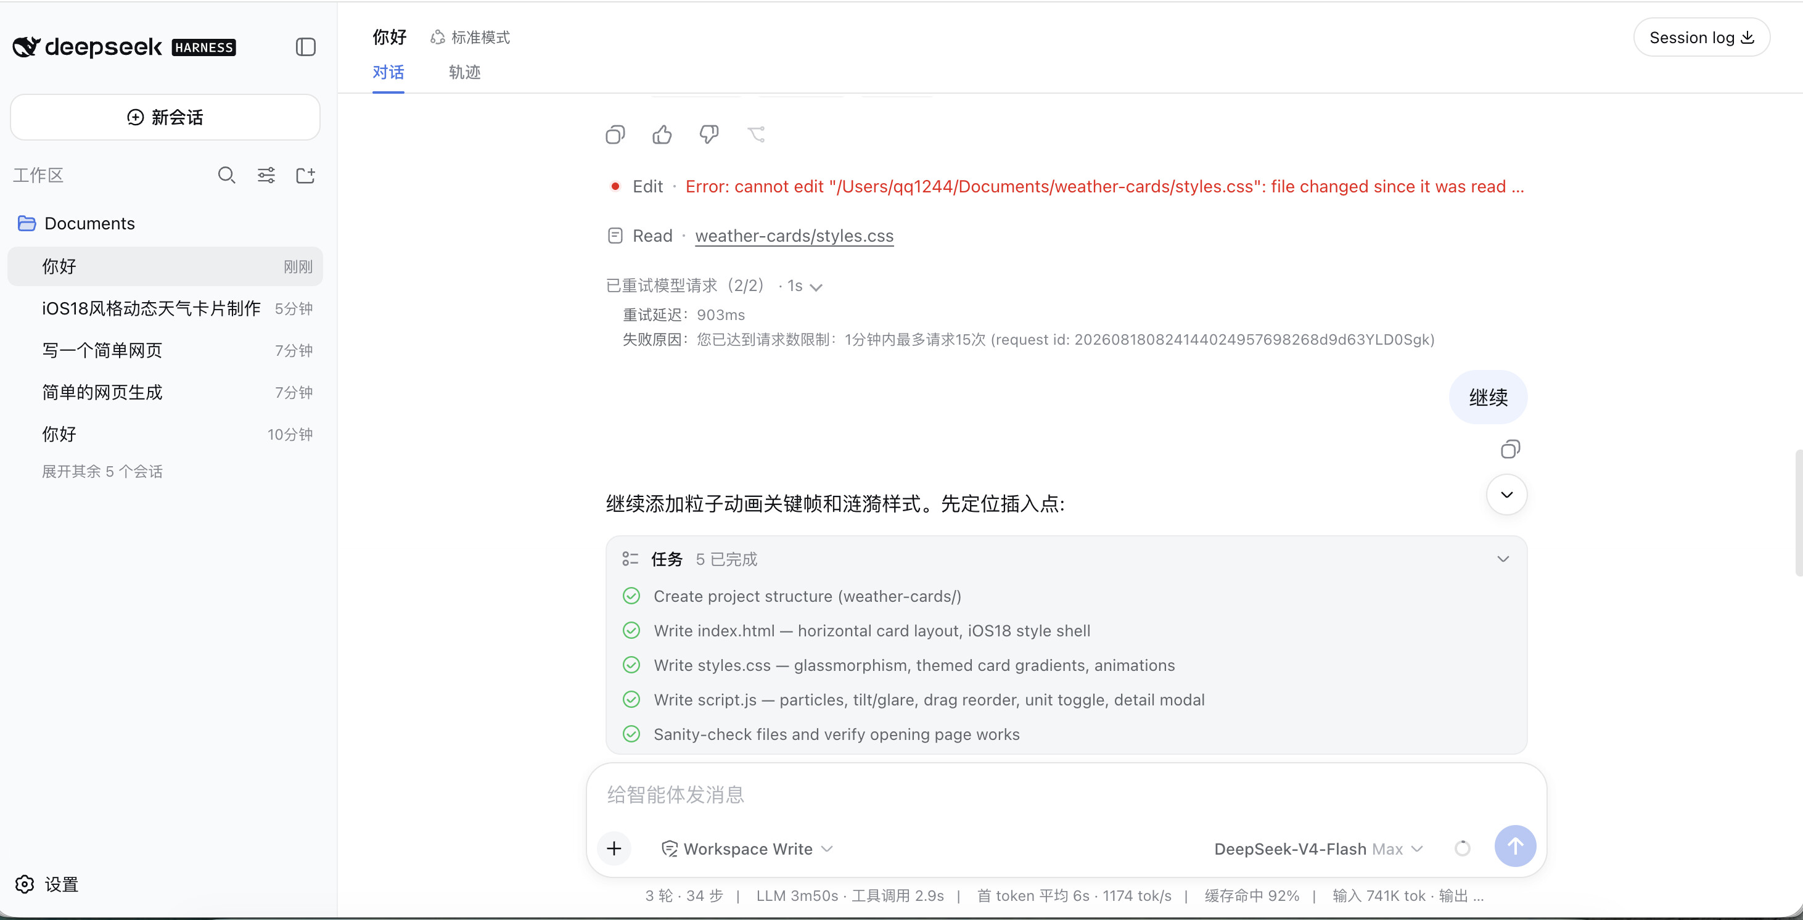Add a new workspace folder icon
Viewport: 1803px width, 920px height.
(306, 175)
